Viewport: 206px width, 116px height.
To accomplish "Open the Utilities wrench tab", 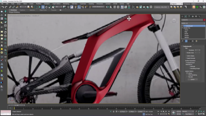I will 200,16.
